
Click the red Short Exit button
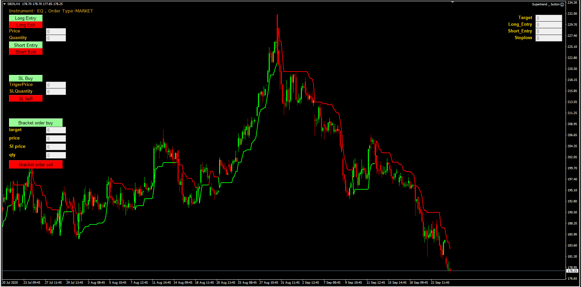click(26, 52)
